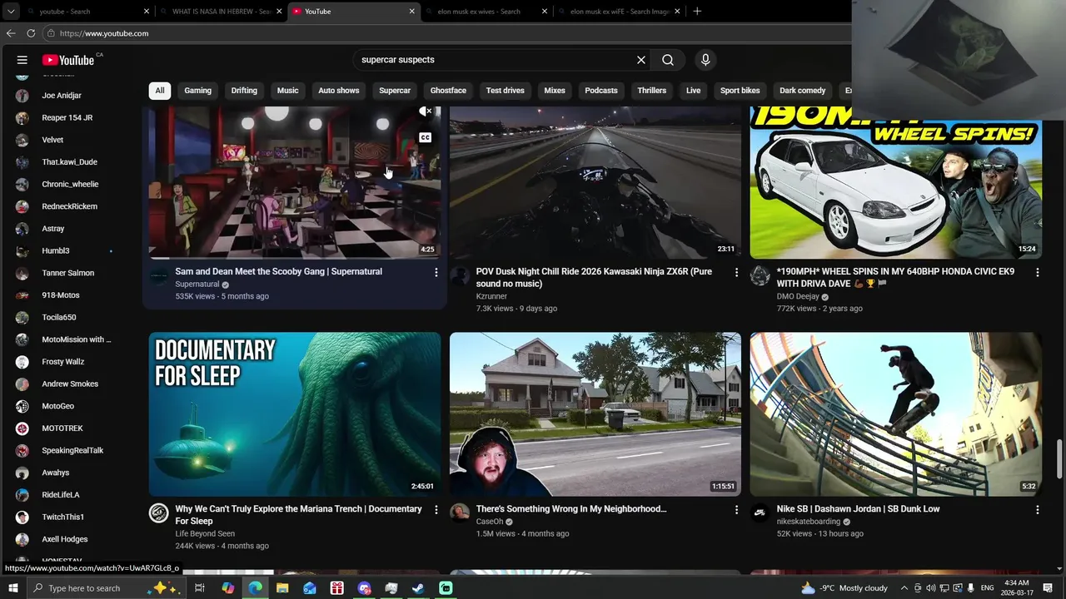Open options for Kawasaki Ninja ZX6R video
Screen dimensions: 1066x599
736,272
